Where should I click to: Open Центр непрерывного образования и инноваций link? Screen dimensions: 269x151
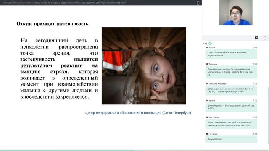(138, 113)
